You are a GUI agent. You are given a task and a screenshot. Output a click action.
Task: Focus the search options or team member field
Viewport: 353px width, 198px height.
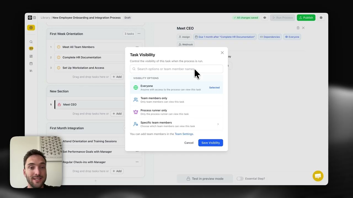pos(176,69)
